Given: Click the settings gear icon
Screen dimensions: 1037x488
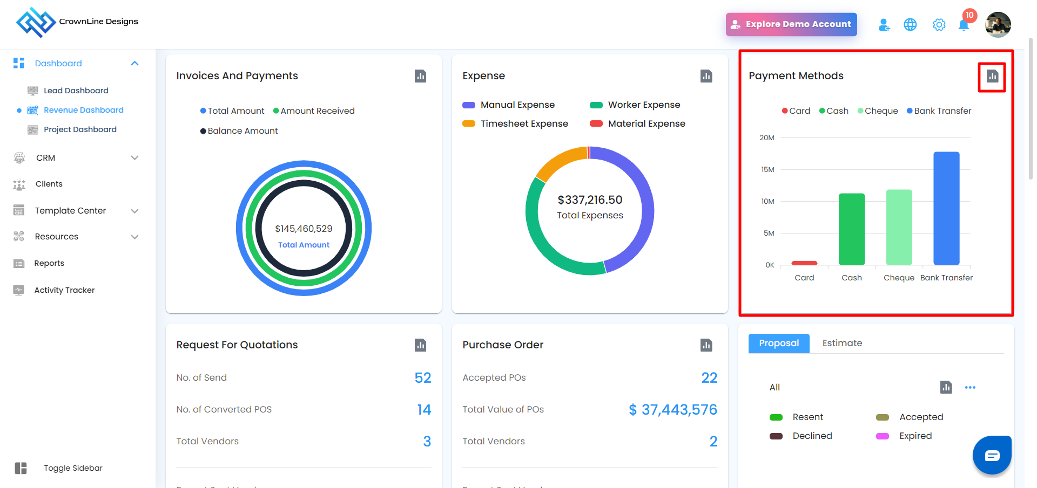Looking at the screenshot, I should point(939,25).
